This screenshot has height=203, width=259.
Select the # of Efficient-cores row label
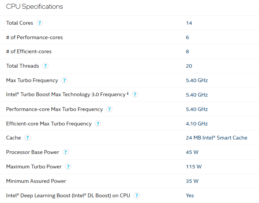pyautogui.click(x=29, y=52)
